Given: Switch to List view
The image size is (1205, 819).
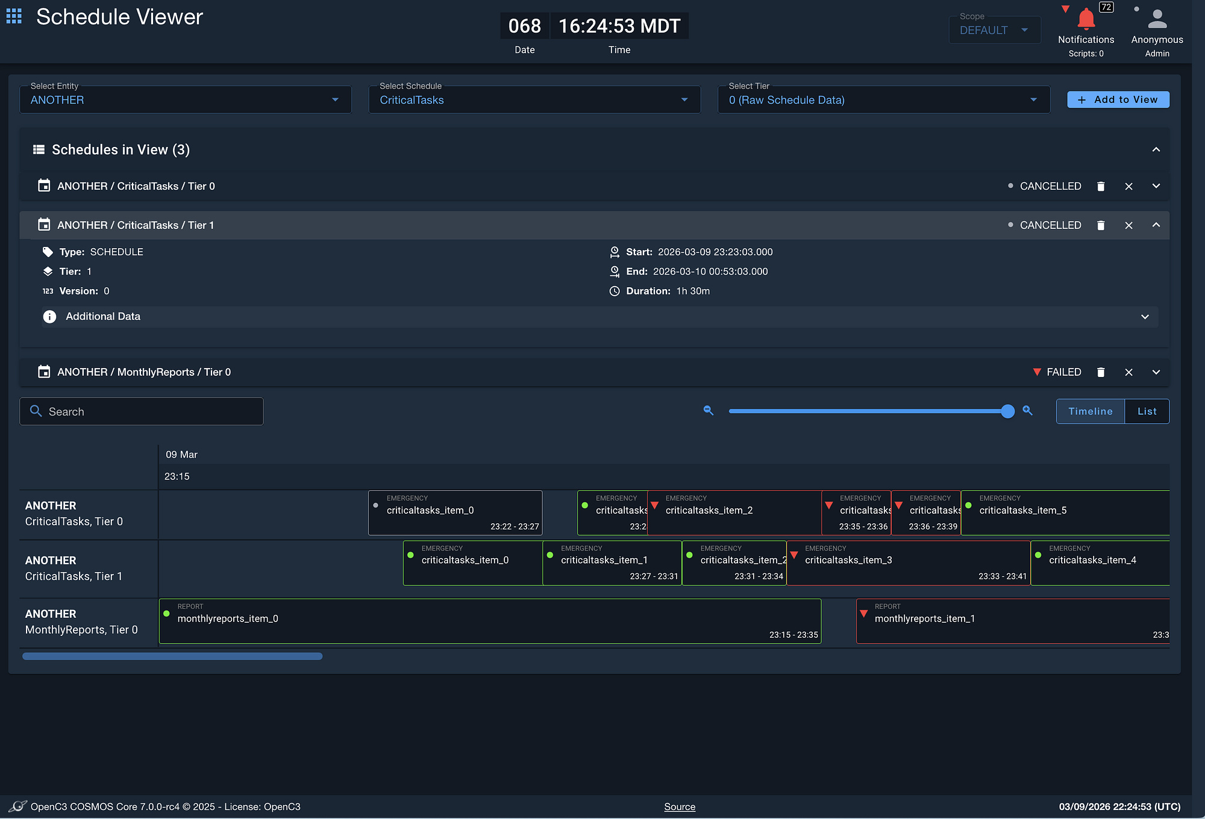Looking at the screenshot, I should 1147,411.
